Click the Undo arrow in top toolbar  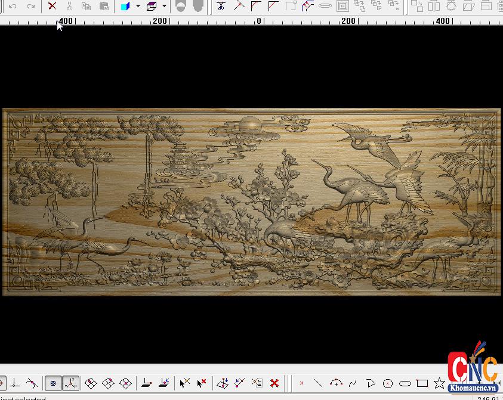point(13,6)
